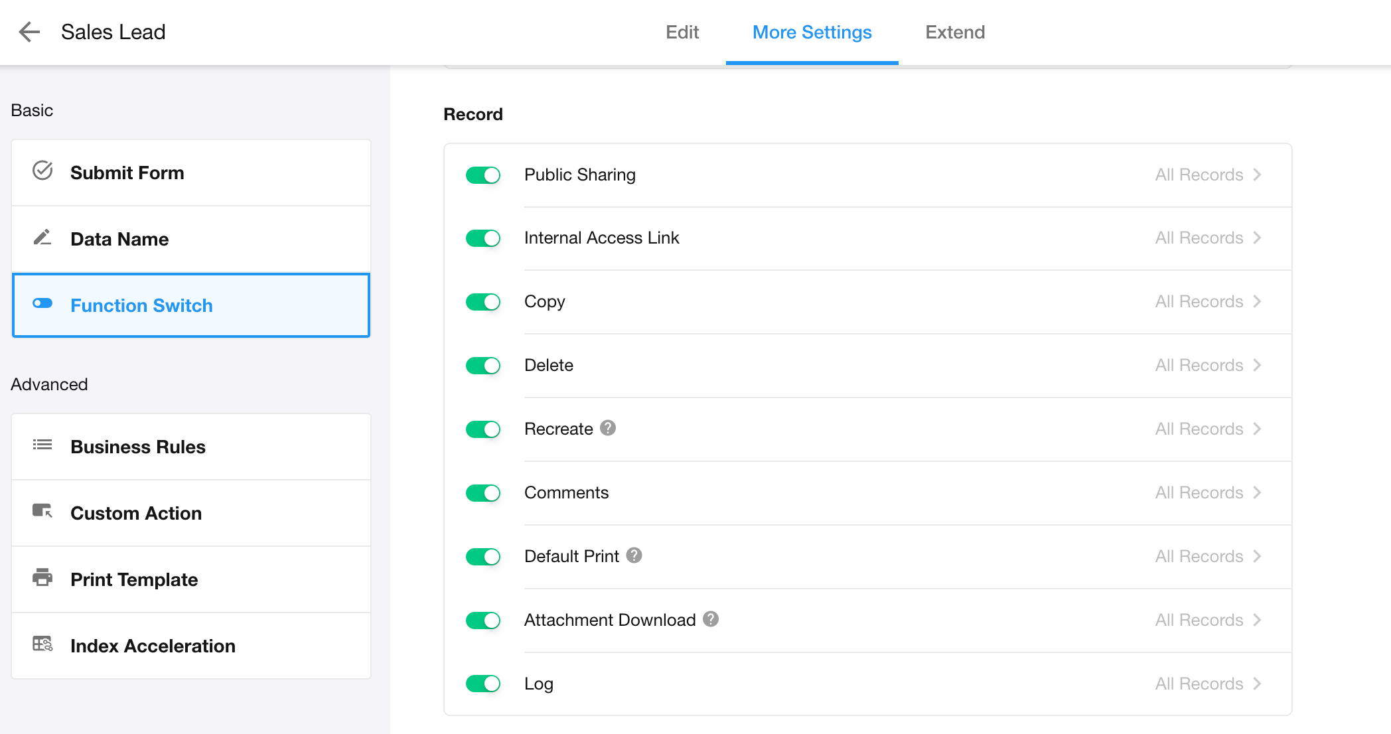Switch to the Edit tab

682,33
